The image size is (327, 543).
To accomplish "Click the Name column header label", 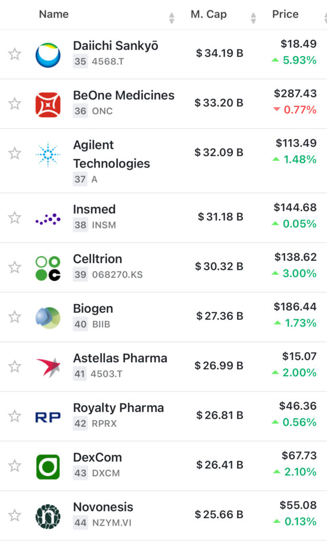I will [53, 14].
